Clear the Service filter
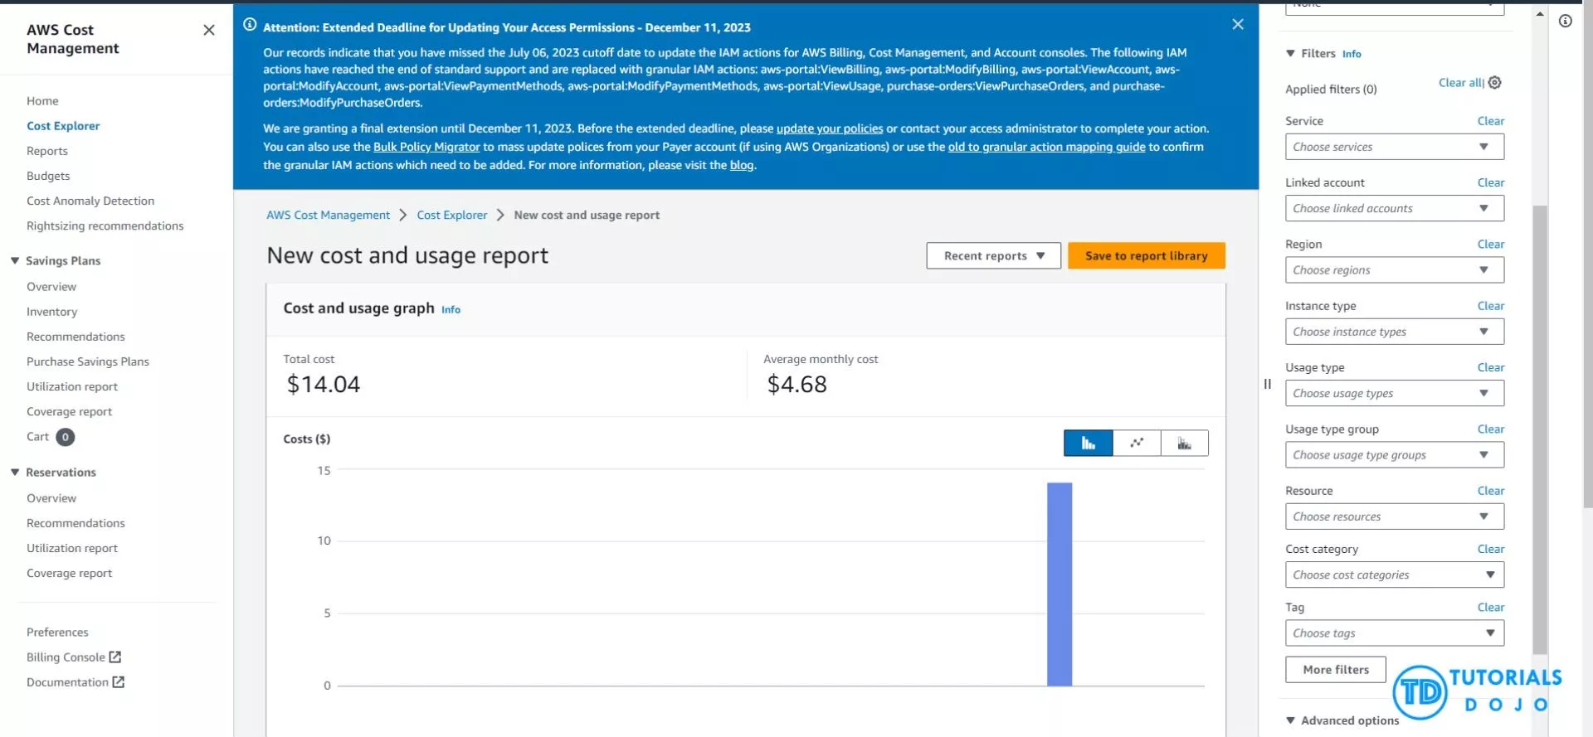The height and width of the screenshot is (737, 1593). coord(1490,121)
